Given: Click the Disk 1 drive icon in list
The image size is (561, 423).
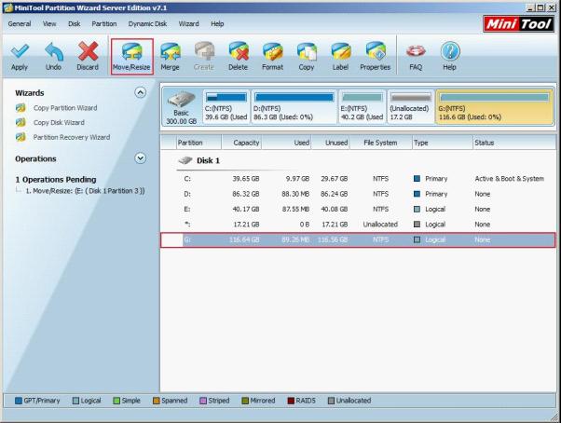Looking at the screenshot, I should point(185,160).
